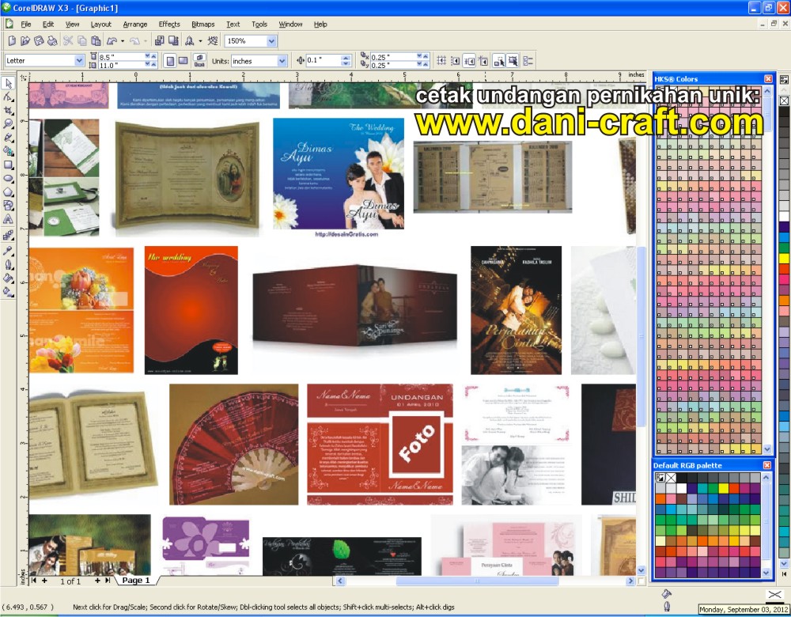
Task: Open the Letter paper type dropdown
Action: pos(79,61)
